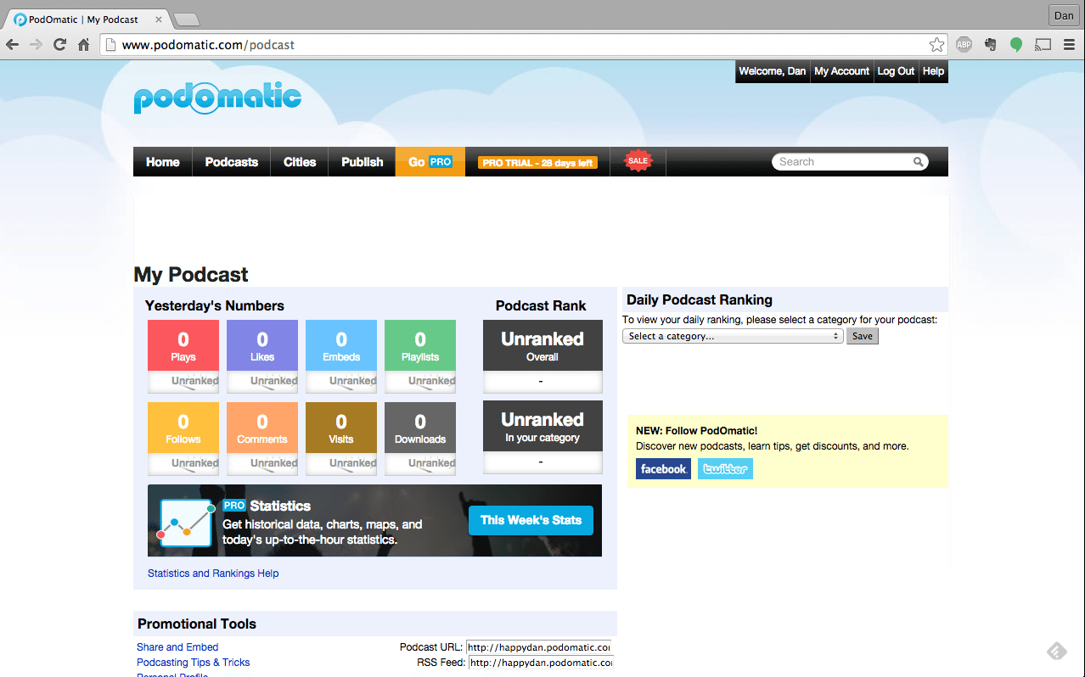The image size is (1085, 677).
Task: Click the browser forward arrow
Action: (36, 45)
